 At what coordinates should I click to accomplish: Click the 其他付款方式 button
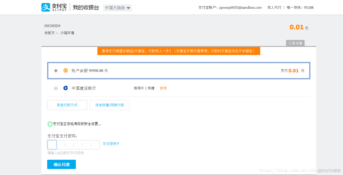tap(67, 105)
